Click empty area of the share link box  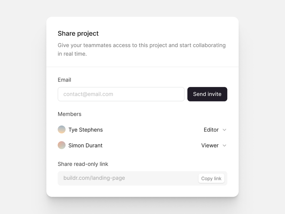(161, 178)
